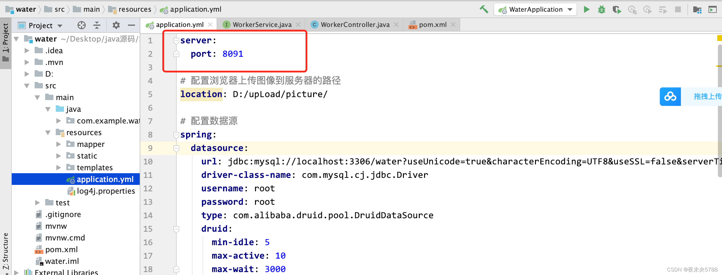Image resolution: width=722 pixels, height=275 pixels.
Task: Close the WorkerService.java tab
Action: [298, 25]
